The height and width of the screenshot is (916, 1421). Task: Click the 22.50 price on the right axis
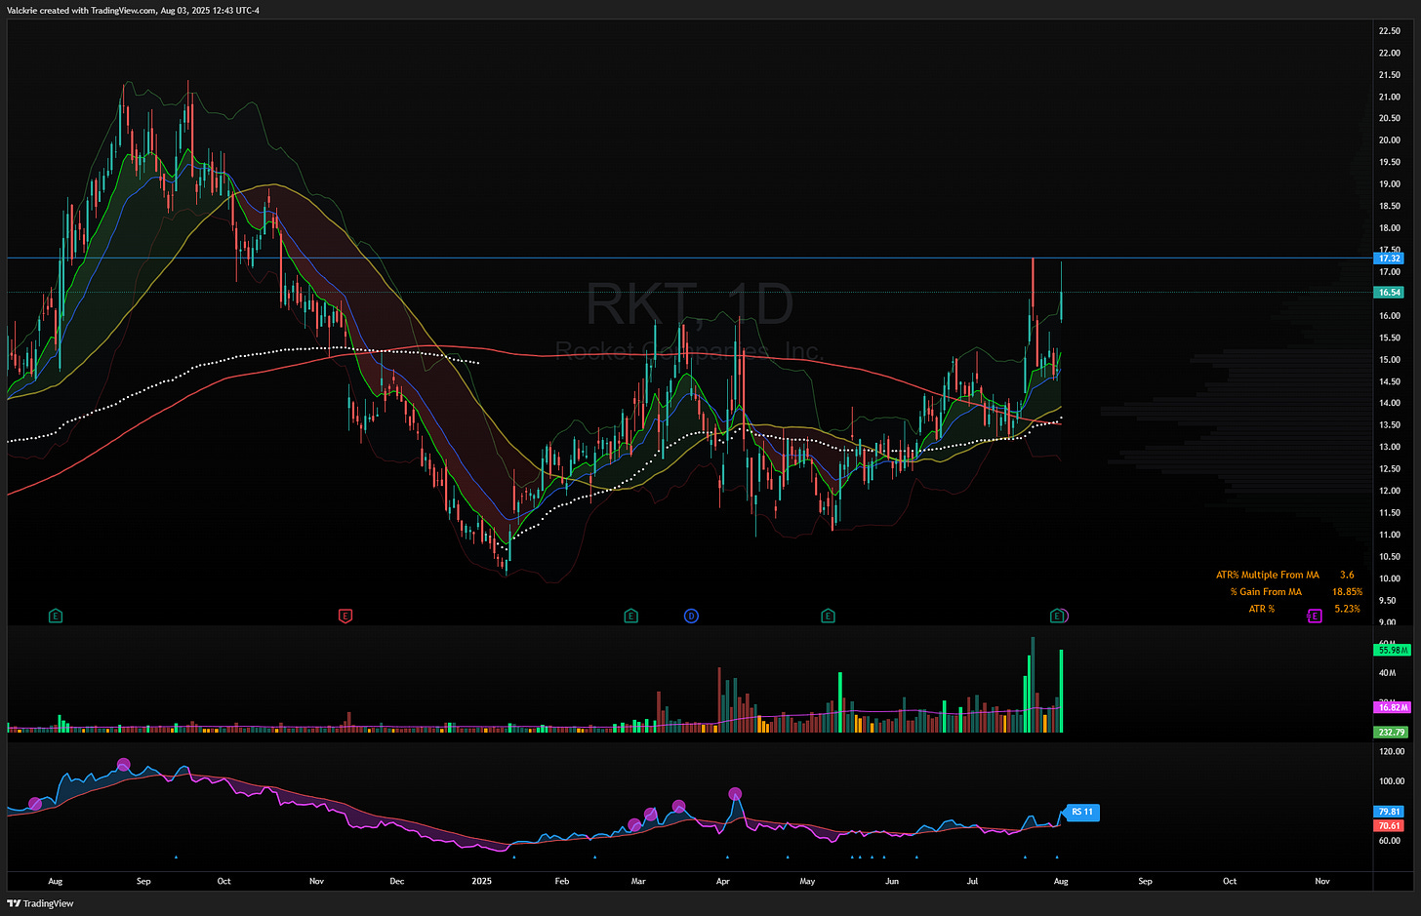[1390, 31]
